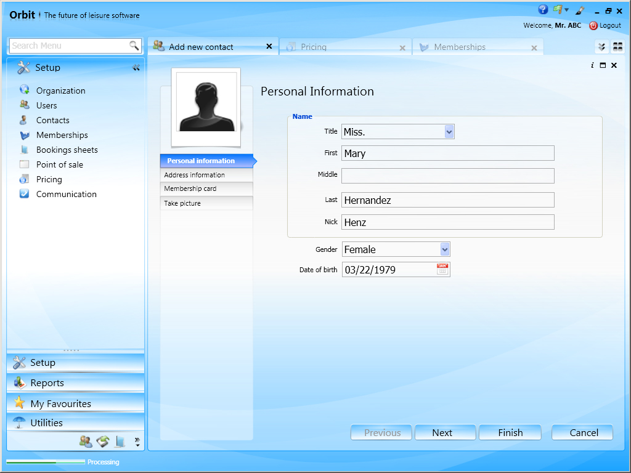This screenshot has height=473, width=631.
Task: Click the tile windows layout icon
Action: 617,47
